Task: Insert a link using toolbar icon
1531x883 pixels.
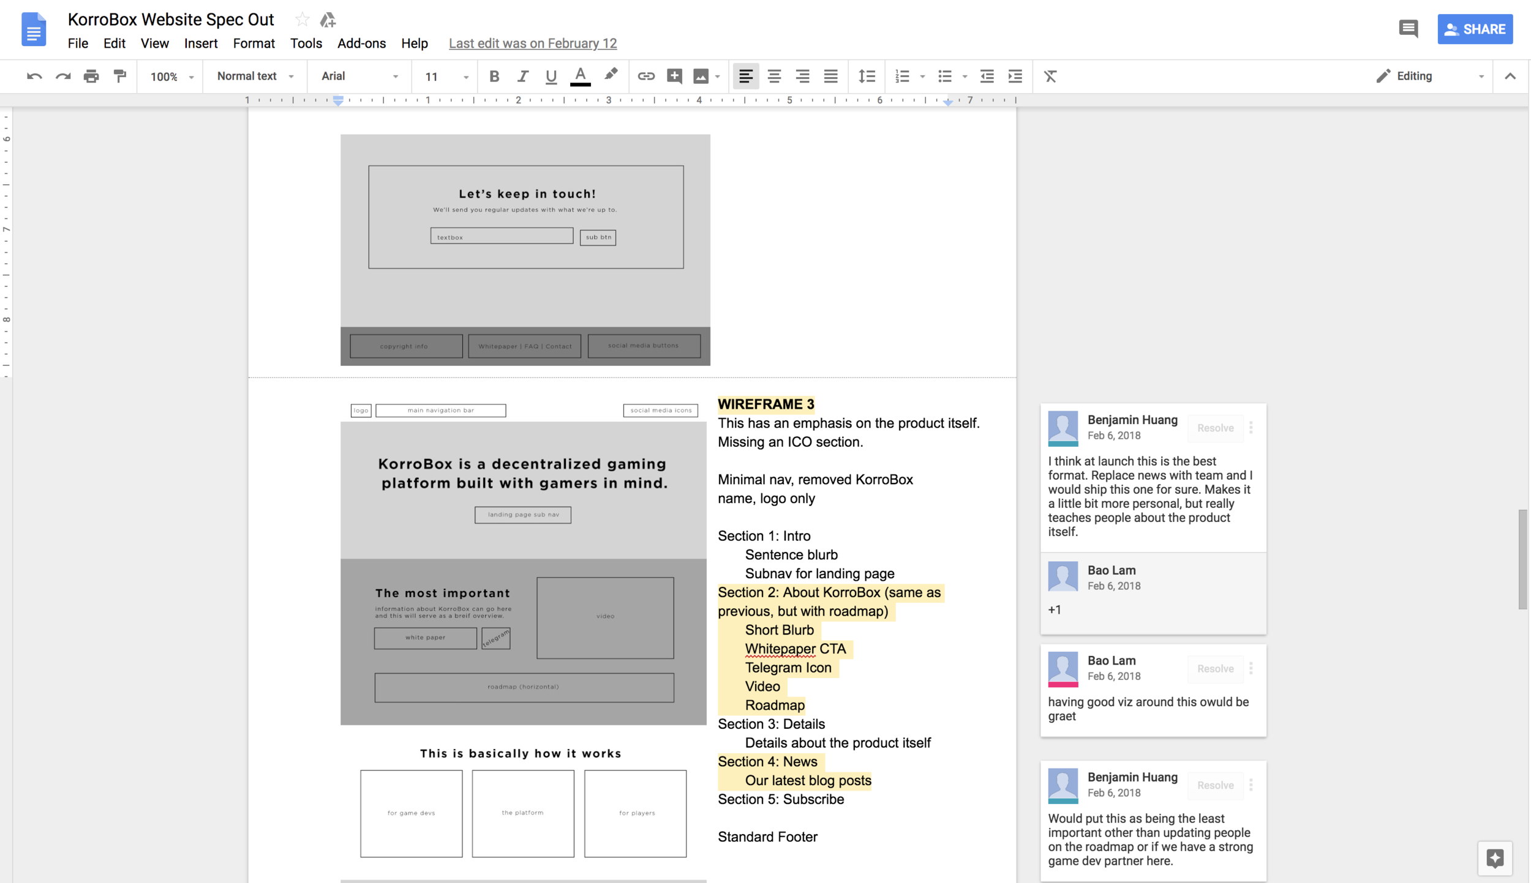Action: (646, 76)
